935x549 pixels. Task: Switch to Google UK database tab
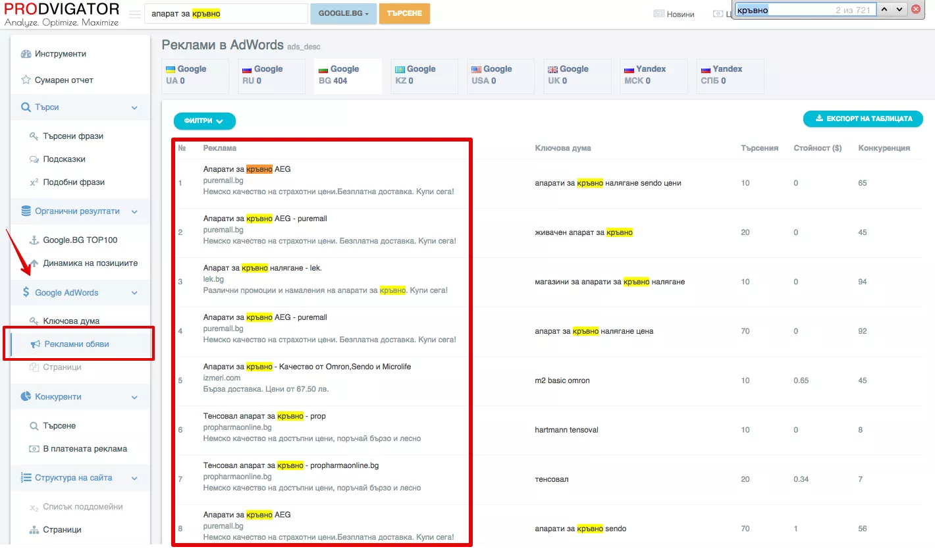[x=577, y=76]
